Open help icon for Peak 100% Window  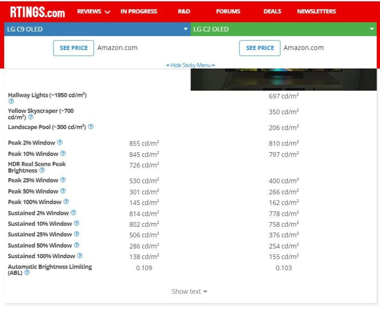point(66,202)
